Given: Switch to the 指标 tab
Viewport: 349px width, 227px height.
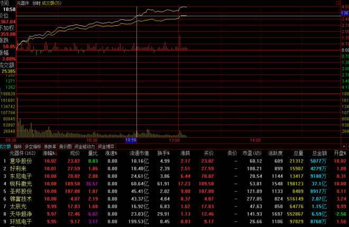Looking at the screenshot, I should 17,146.
